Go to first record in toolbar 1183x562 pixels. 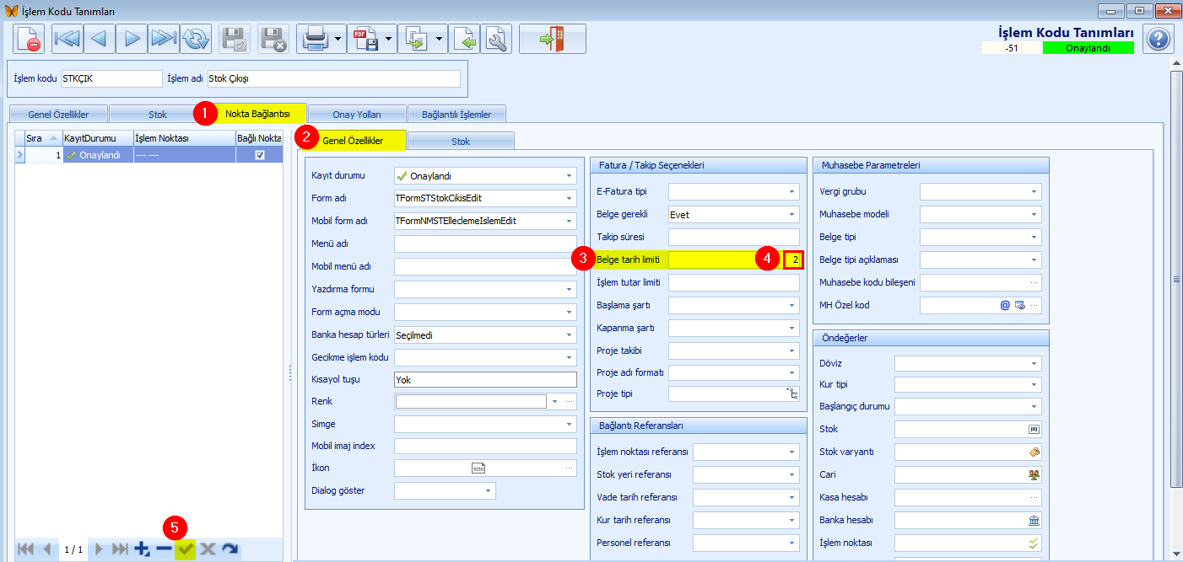[x=68, y=40]
